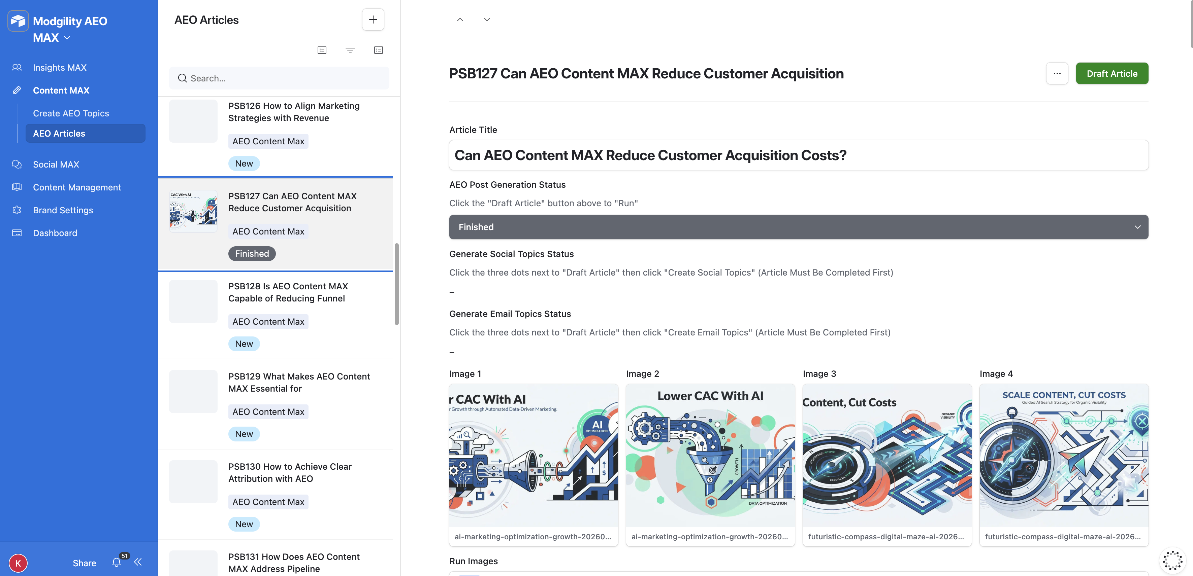Click Generate Email Topics Status empty value
Viewport: 1193px width, 576px height.
(x=452, y=352)
